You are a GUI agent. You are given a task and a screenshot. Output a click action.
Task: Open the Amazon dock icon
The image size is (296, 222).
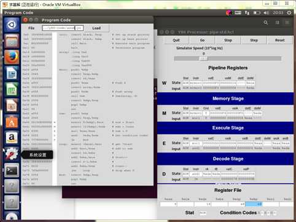[x=12, y=138]
